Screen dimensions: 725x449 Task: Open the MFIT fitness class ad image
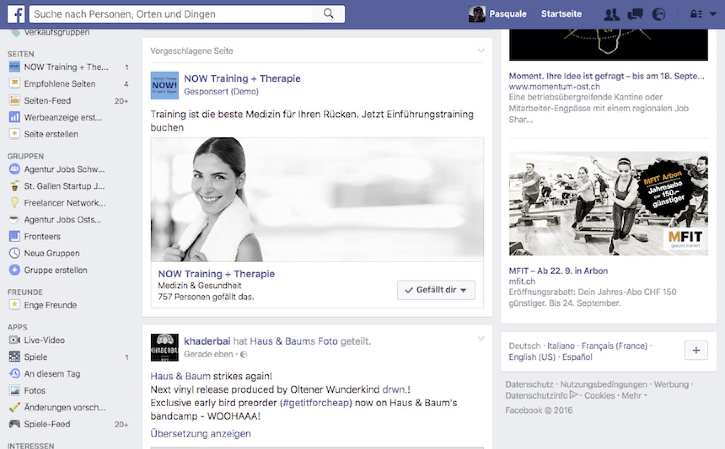[x=608, y=203]
